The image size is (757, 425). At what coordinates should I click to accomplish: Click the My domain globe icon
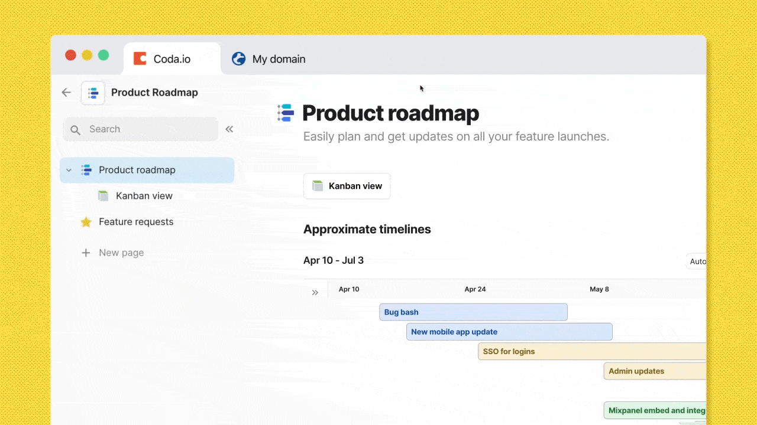click(x=238, y=58)
